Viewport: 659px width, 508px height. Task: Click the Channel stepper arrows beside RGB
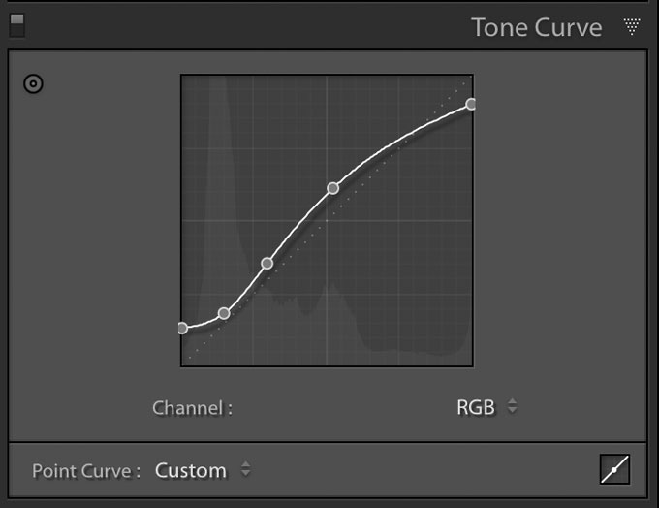512,406
